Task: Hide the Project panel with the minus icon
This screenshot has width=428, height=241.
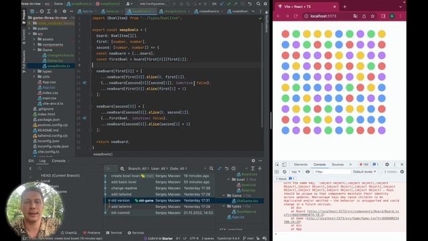Action: click(72, 11)
